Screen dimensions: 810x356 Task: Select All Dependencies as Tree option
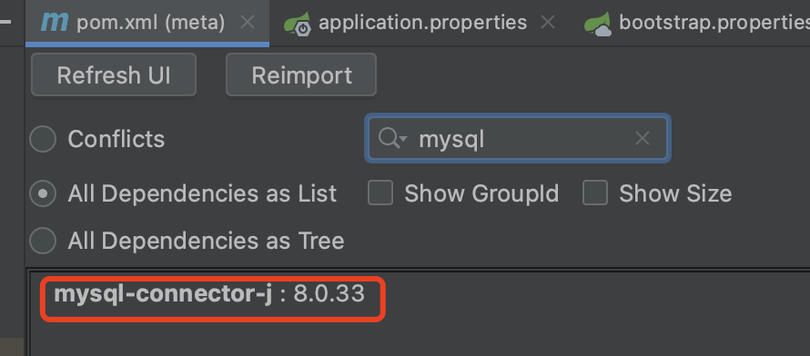pos(43,241)
